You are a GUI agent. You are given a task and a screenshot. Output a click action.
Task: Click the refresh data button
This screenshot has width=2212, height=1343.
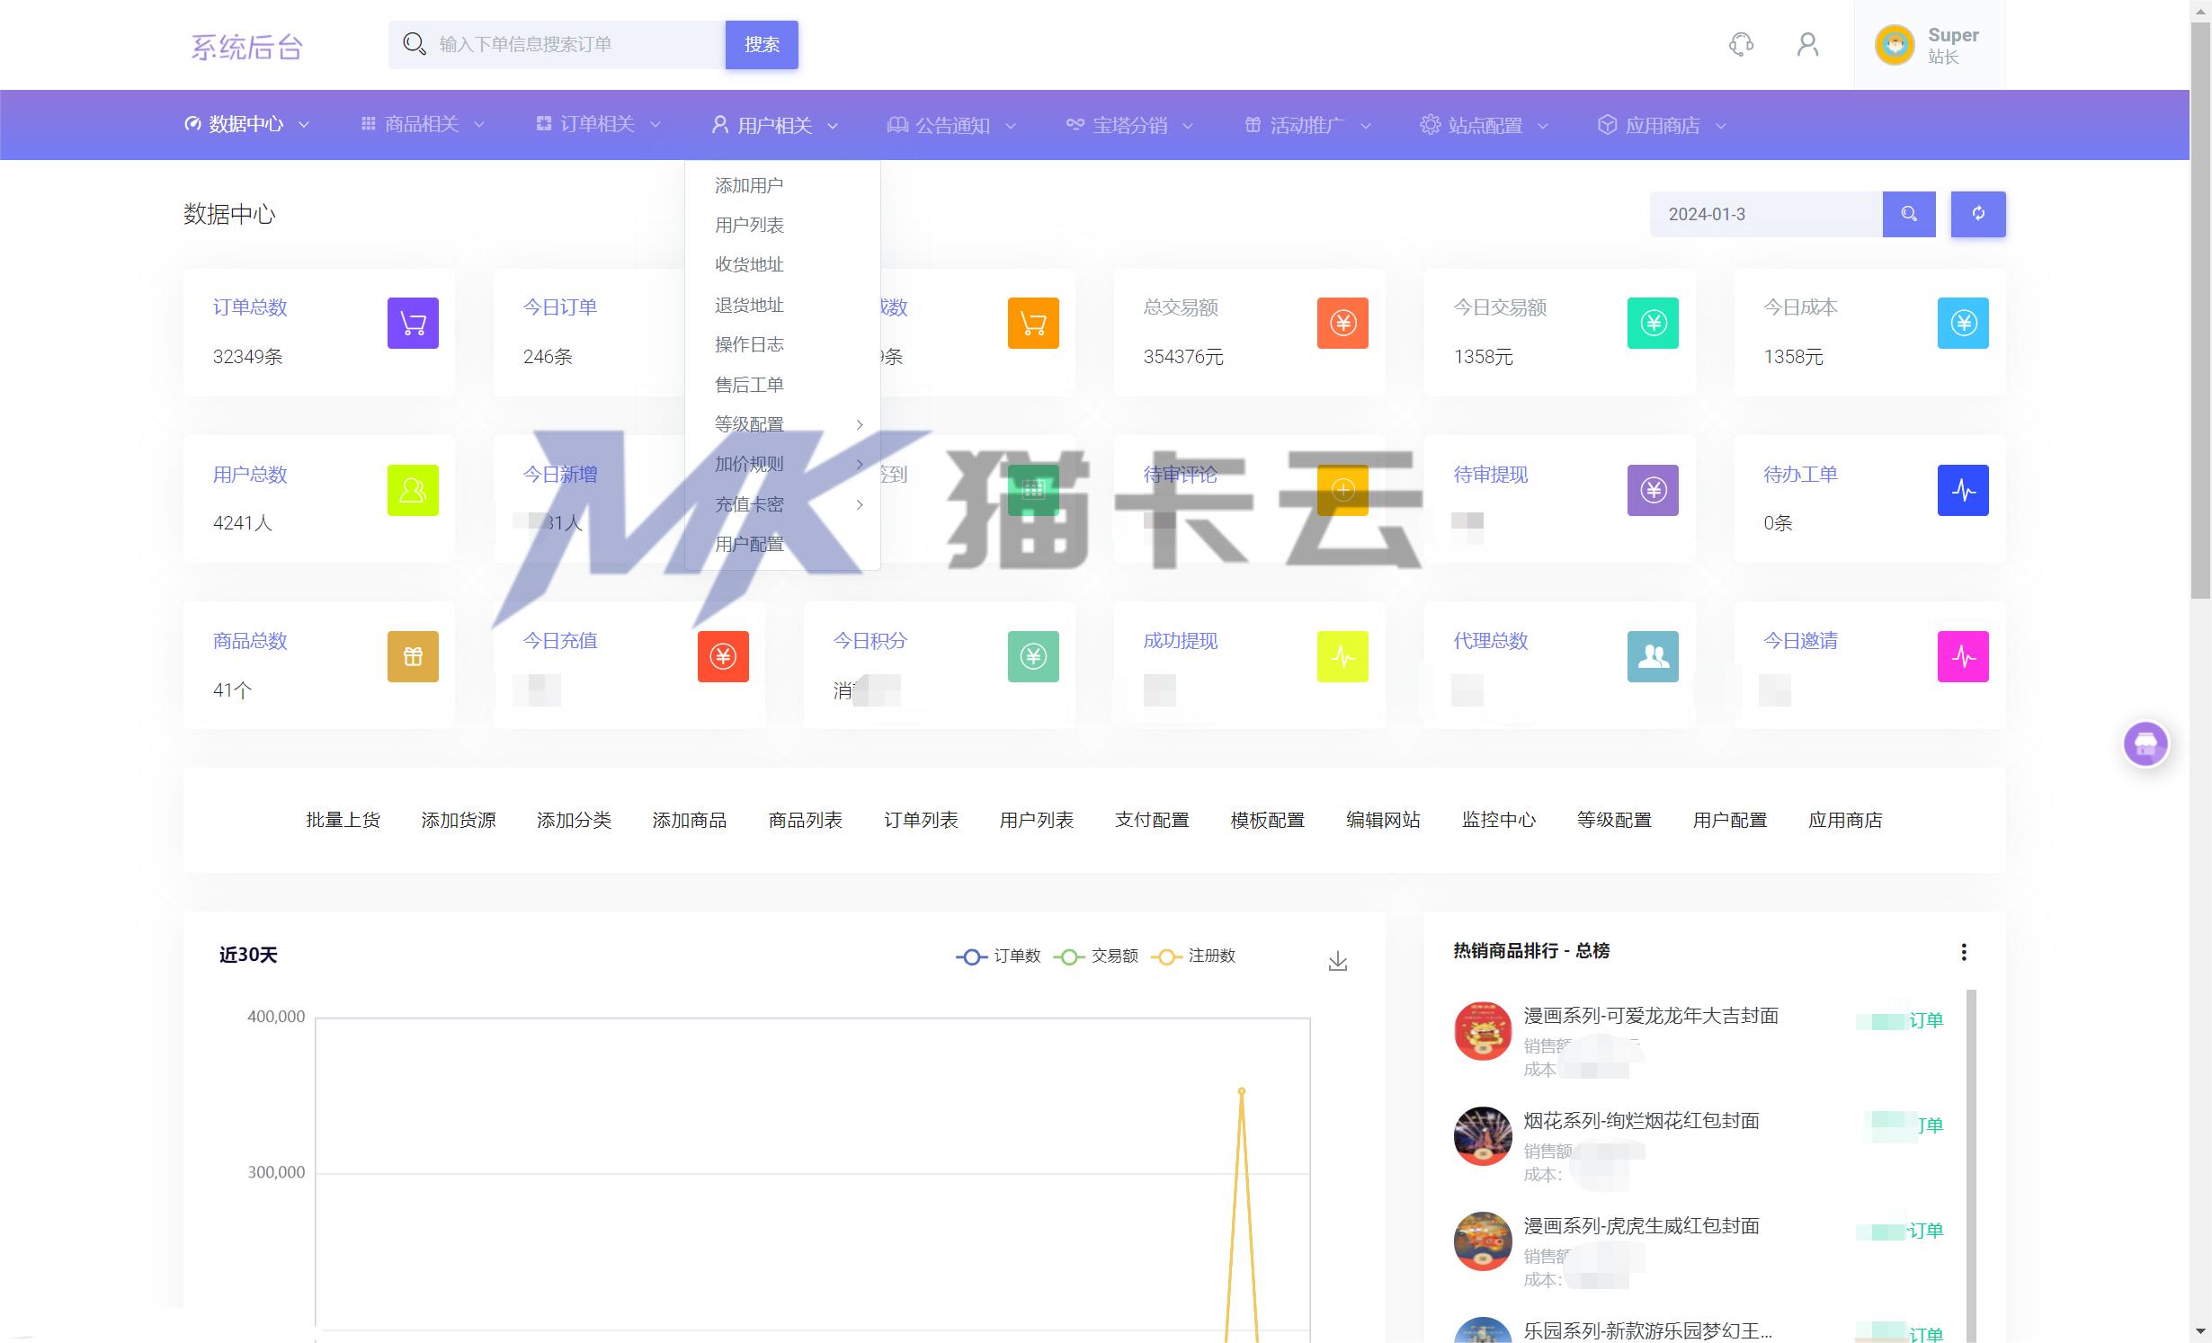point(1977,214)
